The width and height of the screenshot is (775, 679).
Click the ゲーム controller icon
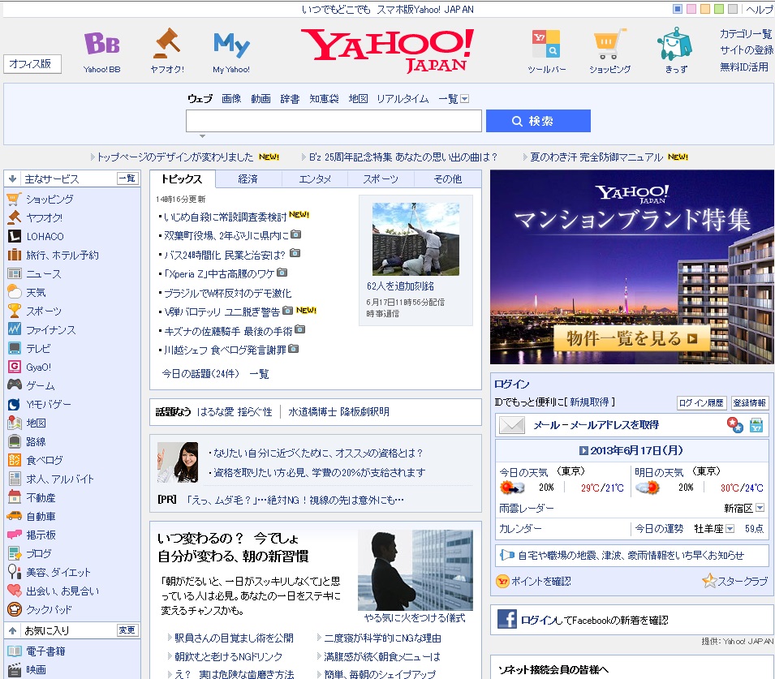pos(15,385)
